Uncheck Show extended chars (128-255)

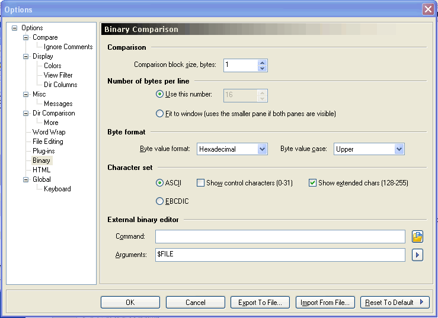pos(312,183)
